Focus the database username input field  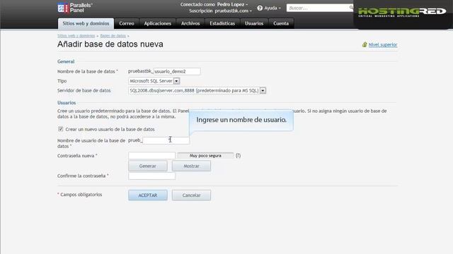(166, 140)
